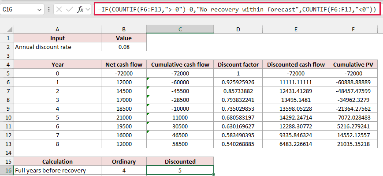Select the -10000 cell

[x=180, y=109]
